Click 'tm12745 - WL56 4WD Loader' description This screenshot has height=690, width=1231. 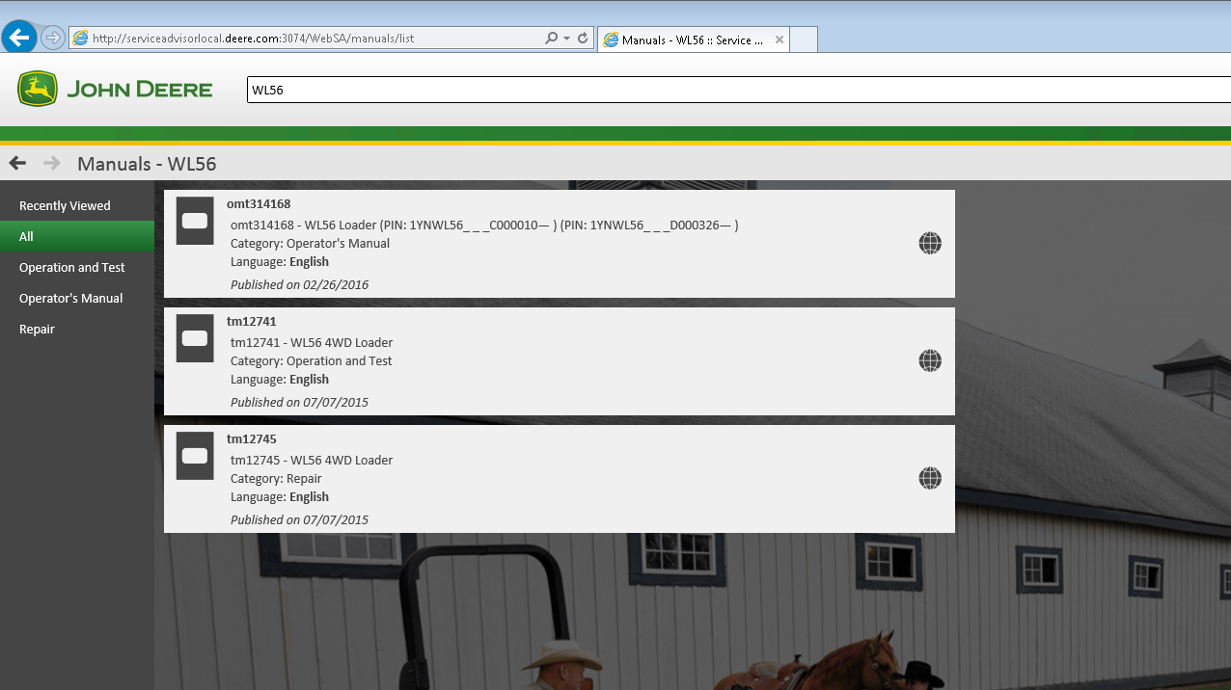[312, 460]
